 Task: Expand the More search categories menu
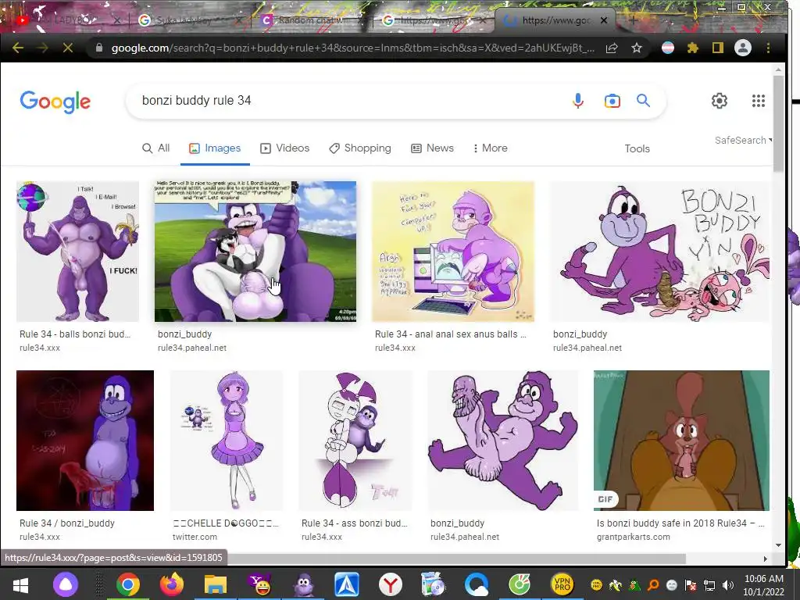click(x=490, y=148)
